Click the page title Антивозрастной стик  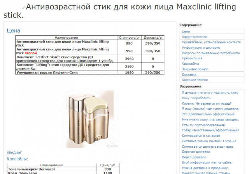[x=119, y=11]
